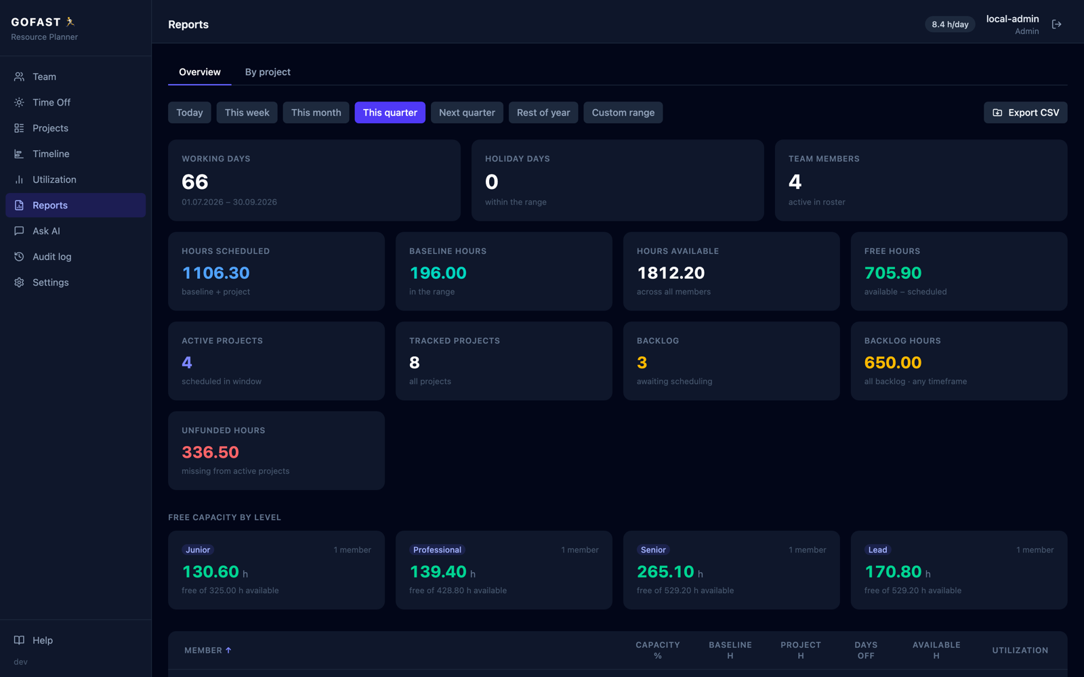The width and height of the screenshot is (1084, 677).
Task: Open the Help section
Action: click(x=75, y=640)
